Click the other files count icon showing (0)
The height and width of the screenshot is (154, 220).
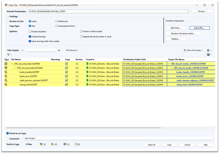(76, 144)
